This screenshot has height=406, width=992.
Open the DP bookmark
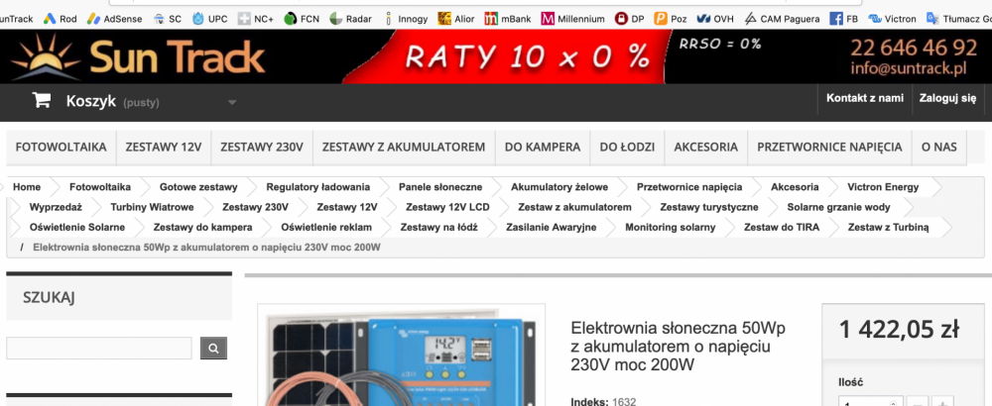[630, 19]
